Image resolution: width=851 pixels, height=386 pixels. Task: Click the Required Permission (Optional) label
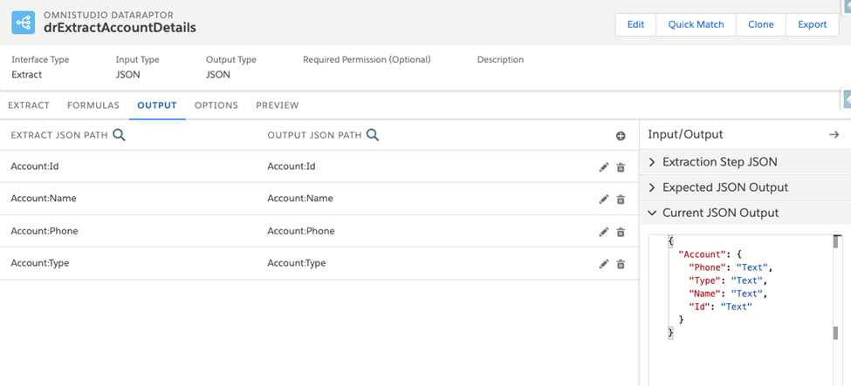coord(367,59)
